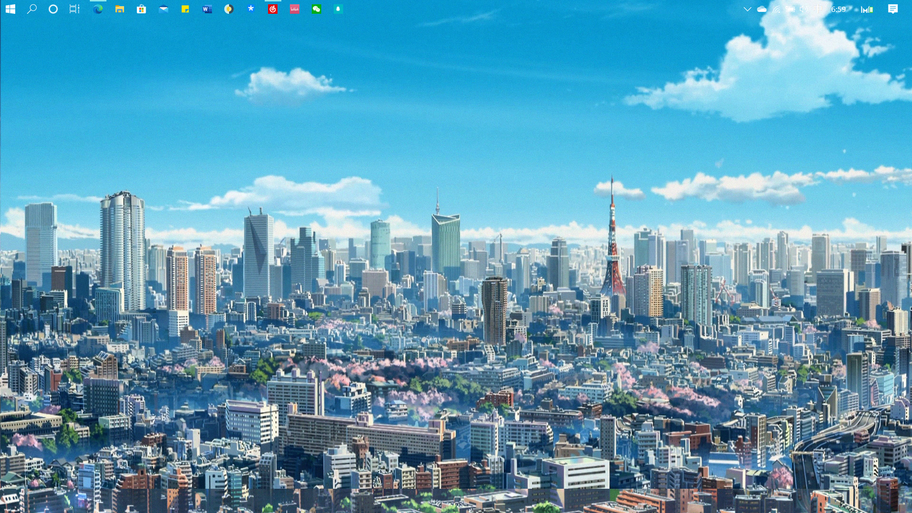Launch Microsoft Edge browser
Screen dimensions: 912x513
[x=98, y=9]
